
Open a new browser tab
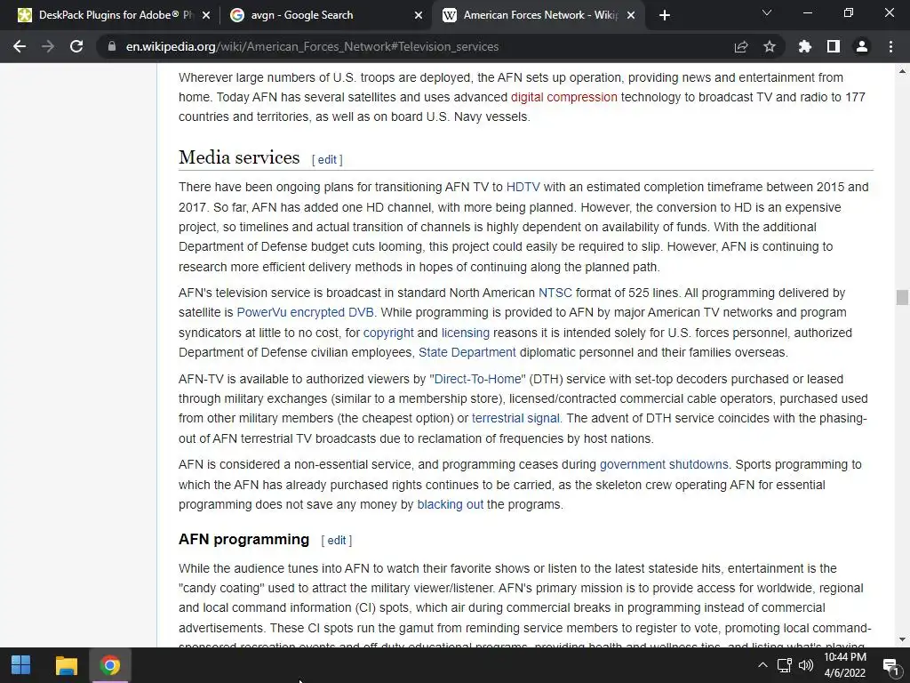point(665,15)
